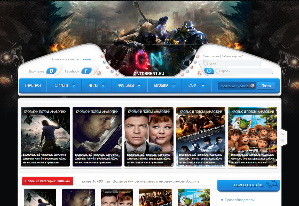Click the Забыли пароль? link
The height and width of the screenshot is (206, 299).
[232, 56]
